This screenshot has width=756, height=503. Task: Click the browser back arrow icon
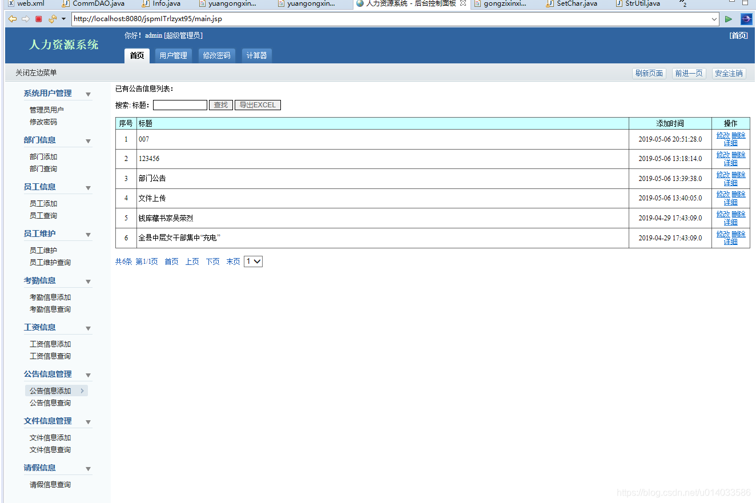[x=13, y=19]
